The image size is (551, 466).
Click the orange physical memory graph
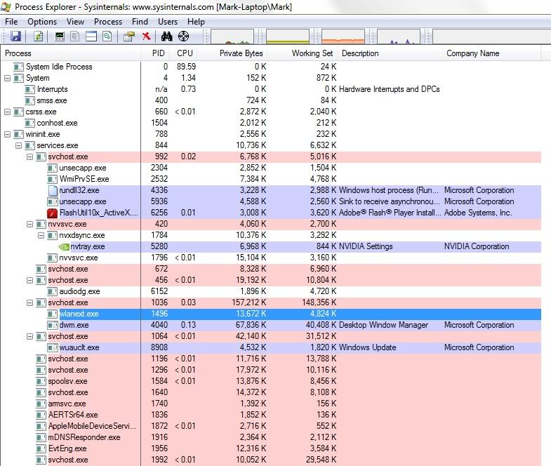343,36
